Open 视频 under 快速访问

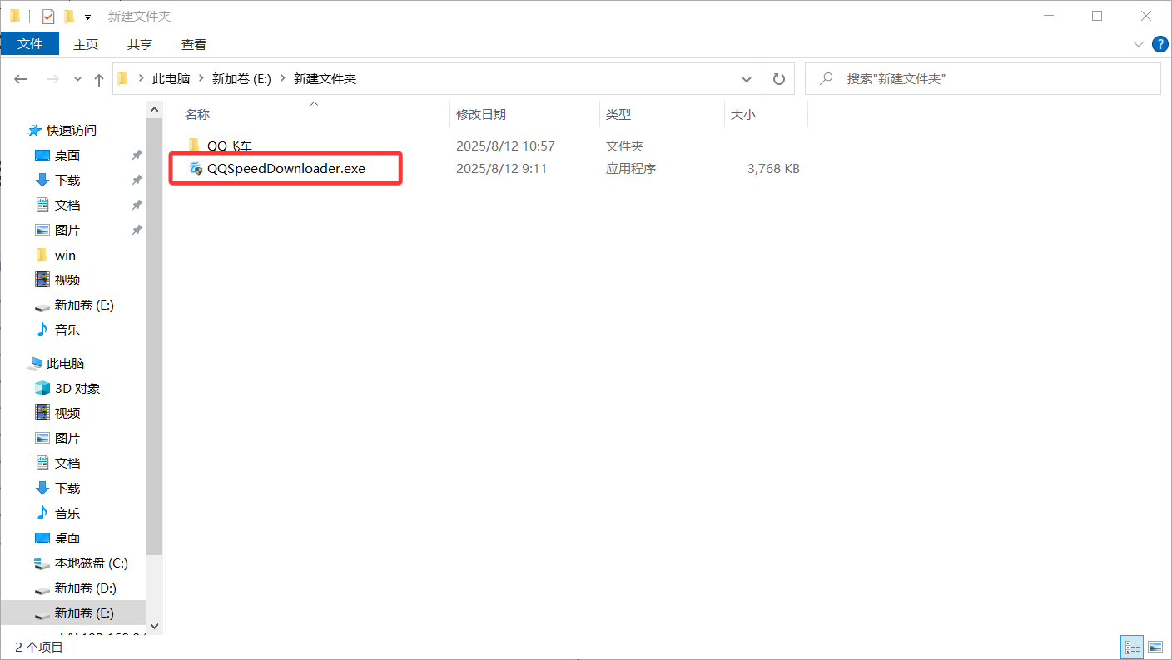tap(67, 280)
